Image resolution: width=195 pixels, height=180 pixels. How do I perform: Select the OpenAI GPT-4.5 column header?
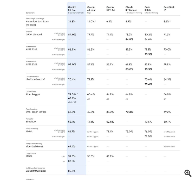tap(110, 9)
